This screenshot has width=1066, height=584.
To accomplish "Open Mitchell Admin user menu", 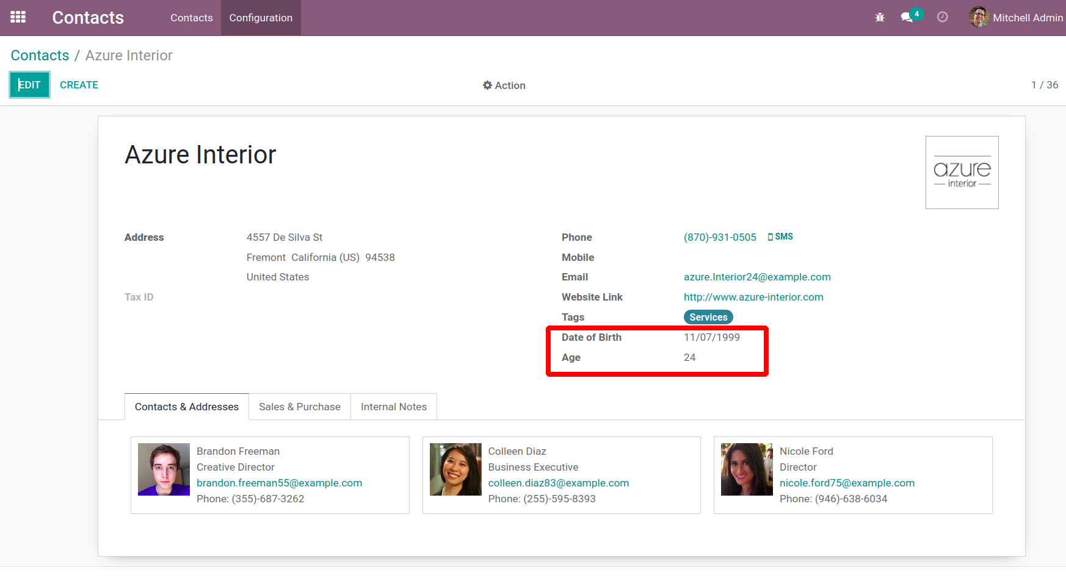I will click(1017, 18).
